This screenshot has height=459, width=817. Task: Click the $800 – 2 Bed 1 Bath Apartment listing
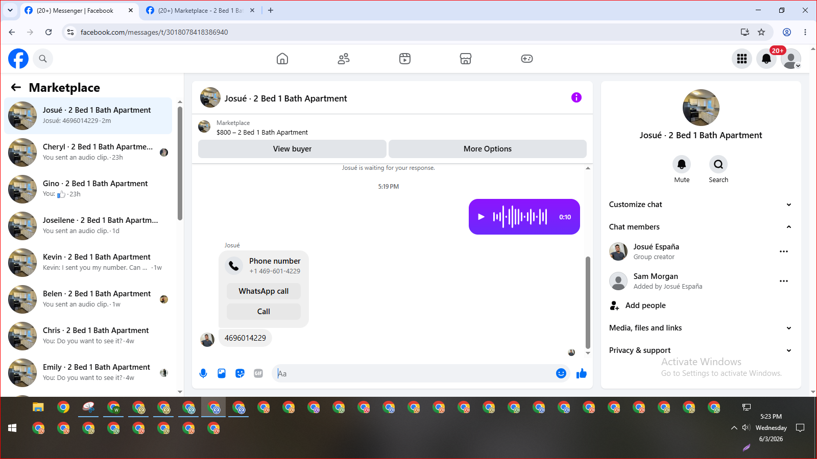[x=262, y=132]
